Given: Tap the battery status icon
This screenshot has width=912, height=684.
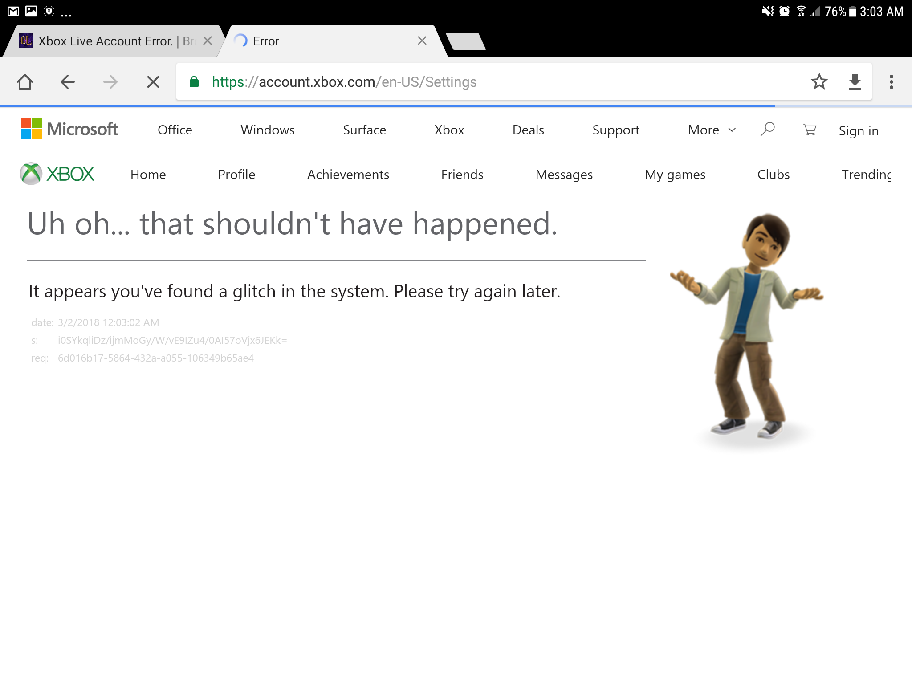Looking at the screenshot, I should coord(853,11).
